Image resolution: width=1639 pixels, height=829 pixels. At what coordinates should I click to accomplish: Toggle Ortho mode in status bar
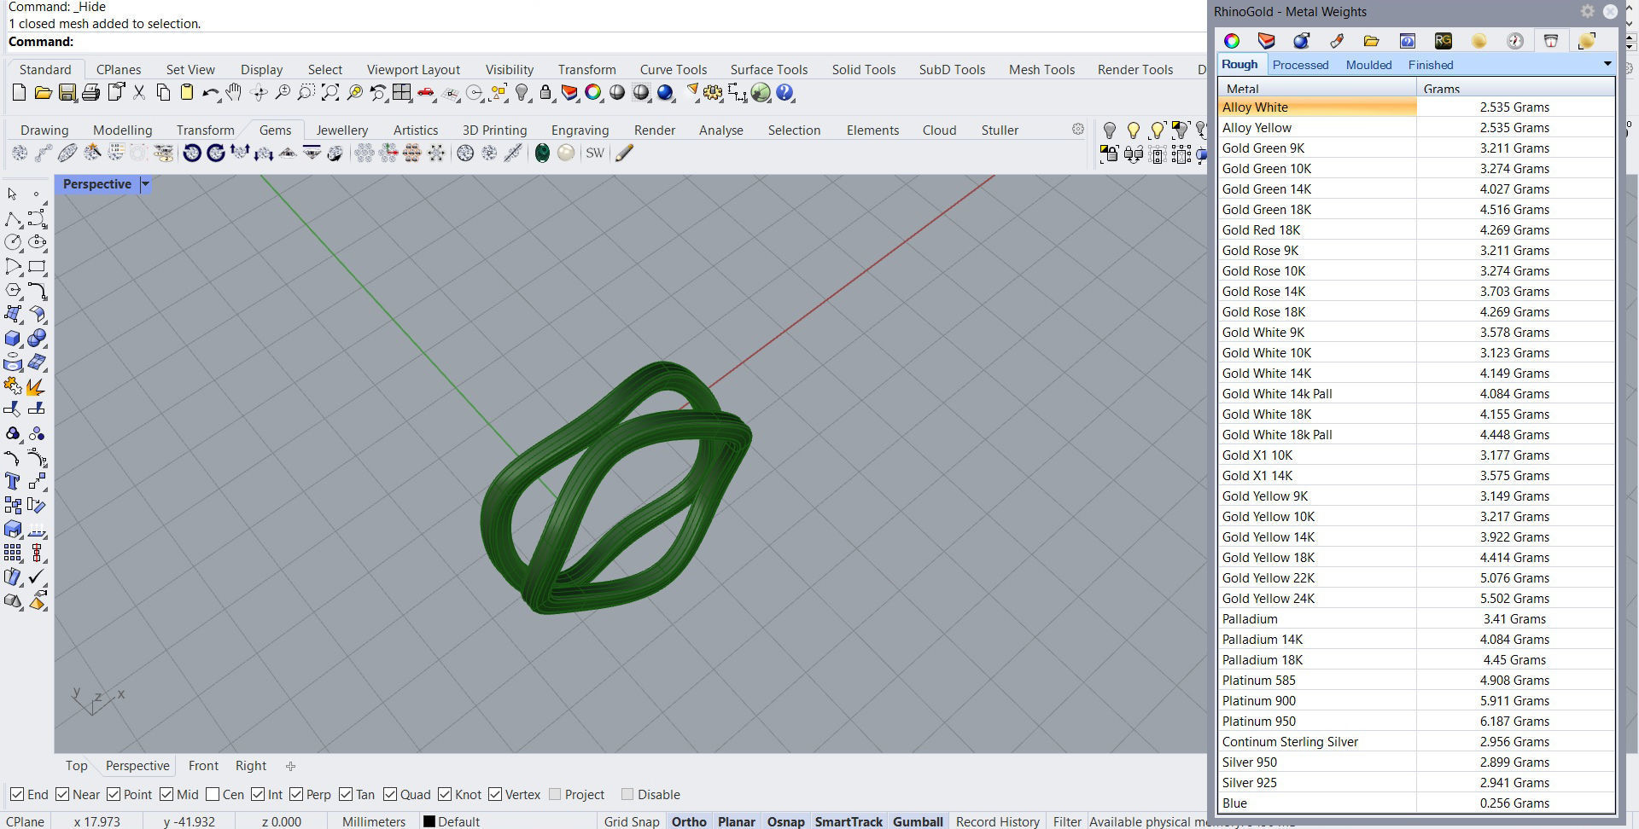click(689, 821)
